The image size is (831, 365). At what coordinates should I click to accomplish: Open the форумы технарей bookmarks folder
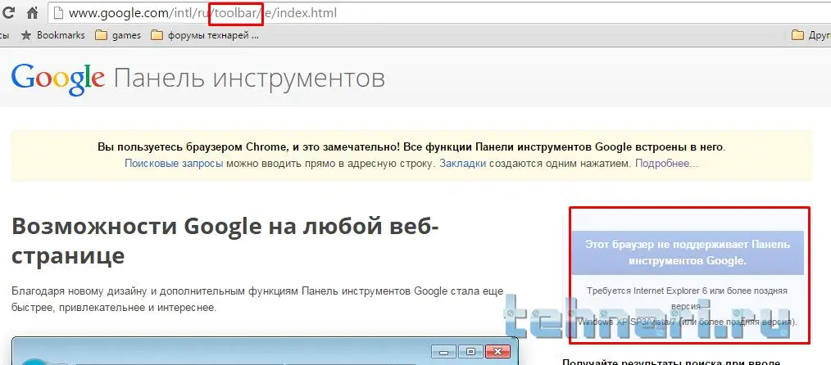coord(205,35)
